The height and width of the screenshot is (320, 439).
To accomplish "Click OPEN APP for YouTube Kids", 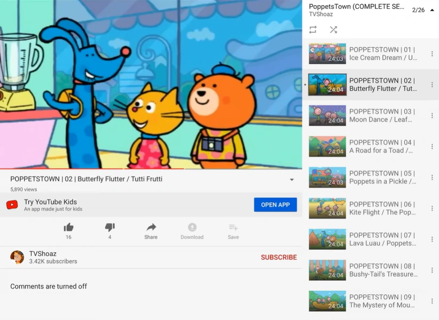I will 275,205.
